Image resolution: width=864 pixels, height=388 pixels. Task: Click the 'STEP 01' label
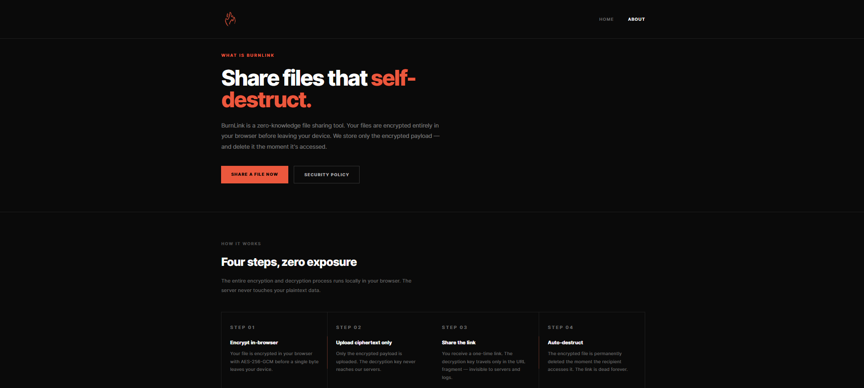pos(242,328)
